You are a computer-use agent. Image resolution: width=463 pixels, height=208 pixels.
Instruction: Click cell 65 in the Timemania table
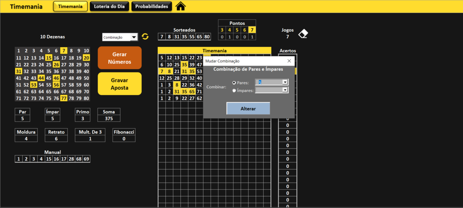click(x=192, y=92)
